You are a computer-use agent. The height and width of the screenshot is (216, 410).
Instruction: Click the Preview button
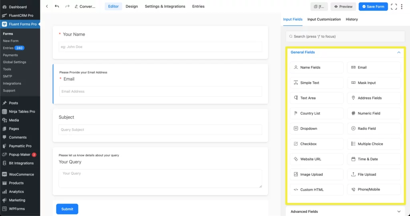pyautogui.click(x=343, y=6)
